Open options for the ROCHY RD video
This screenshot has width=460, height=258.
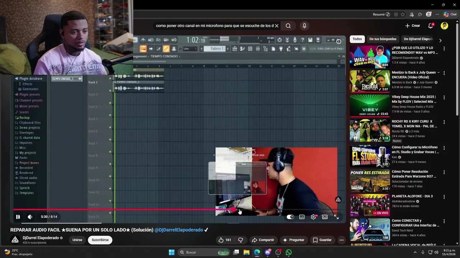tap(444, 122)
